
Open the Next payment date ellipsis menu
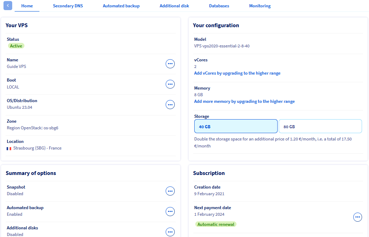pos(357,217)
